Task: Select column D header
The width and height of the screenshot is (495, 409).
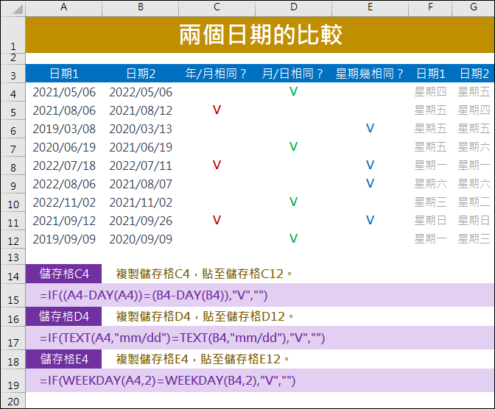Action: [294, 8]
